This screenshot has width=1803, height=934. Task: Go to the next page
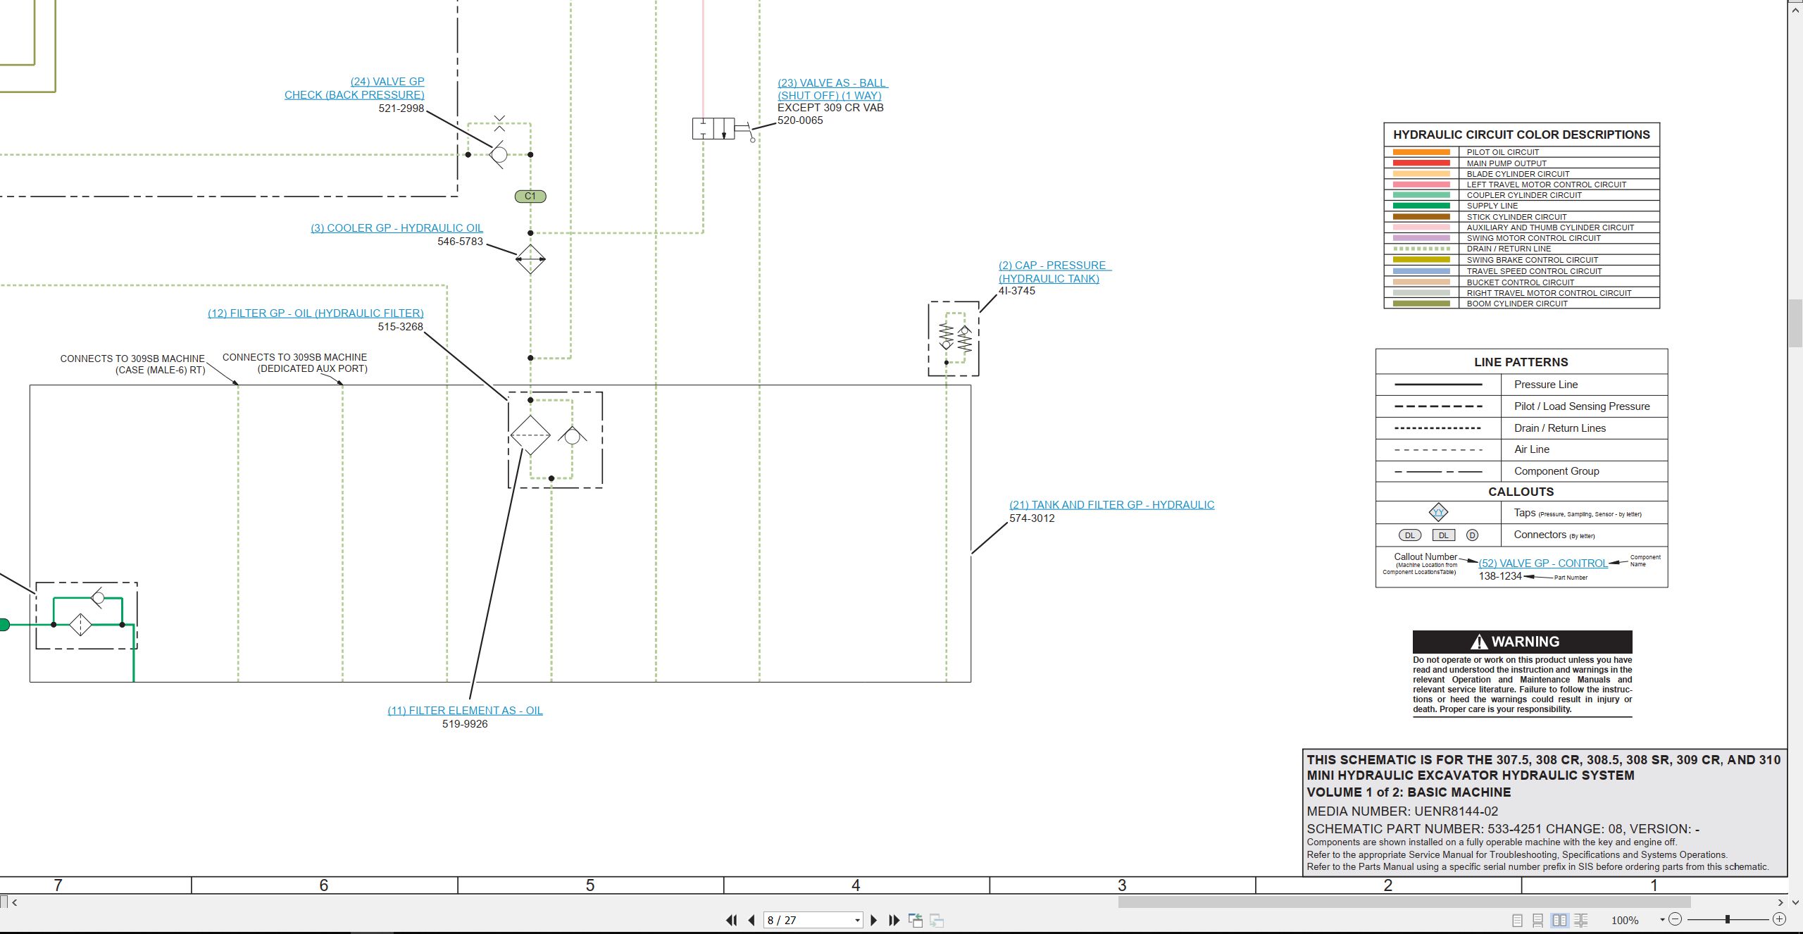(x=874, y=920)
